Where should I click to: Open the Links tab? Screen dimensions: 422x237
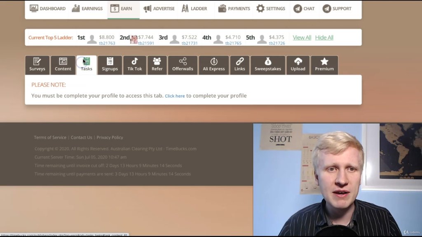[239, 65]
